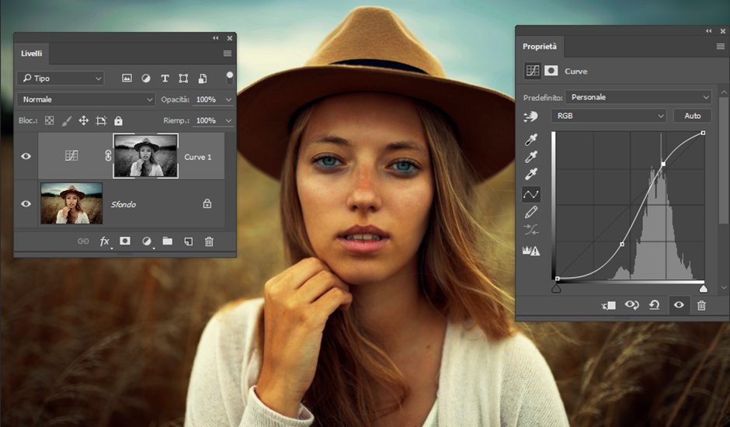
Task: Clip adjustment to layer below icon
Action: 609,305
